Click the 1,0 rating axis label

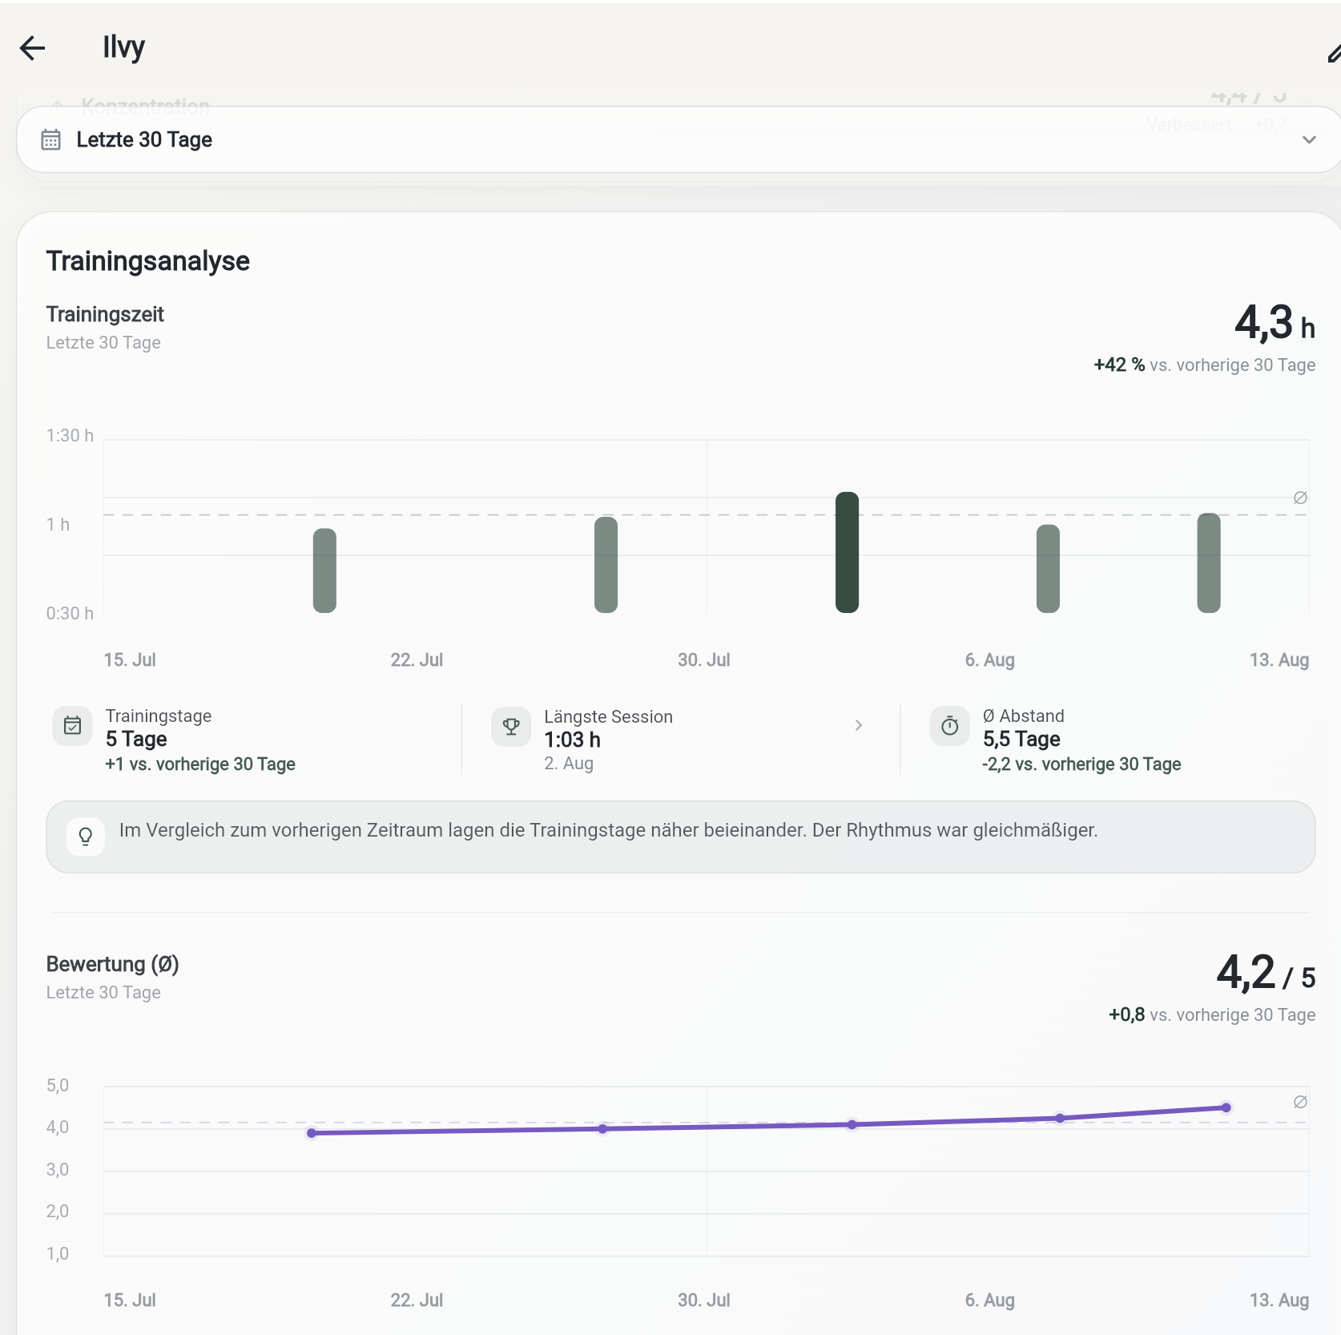click(58, 1253)
